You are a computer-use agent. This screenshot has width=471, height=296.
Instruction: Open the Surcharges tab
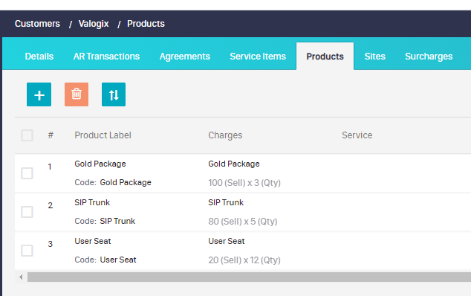click(x=429, y=57)
